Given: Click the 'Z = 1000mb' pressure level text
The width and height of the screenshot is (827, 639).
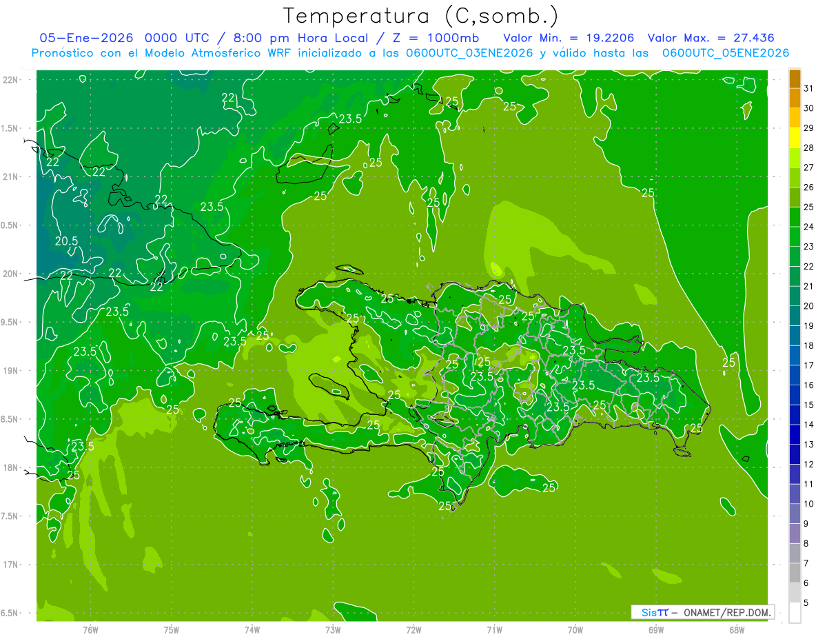Looking at the screenshot, I should click(x=436, y=38).
